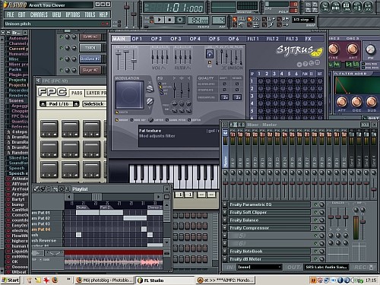Click the transport Play button
Image resolution: width=380 pixels, height=285 pixels.
point(160,20)
